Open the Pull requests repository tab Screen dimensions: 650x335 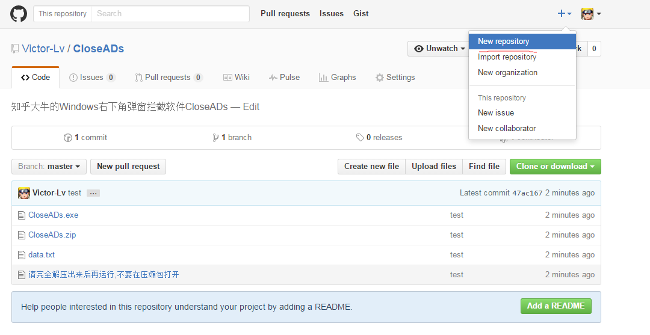click(x=169, y=78)
